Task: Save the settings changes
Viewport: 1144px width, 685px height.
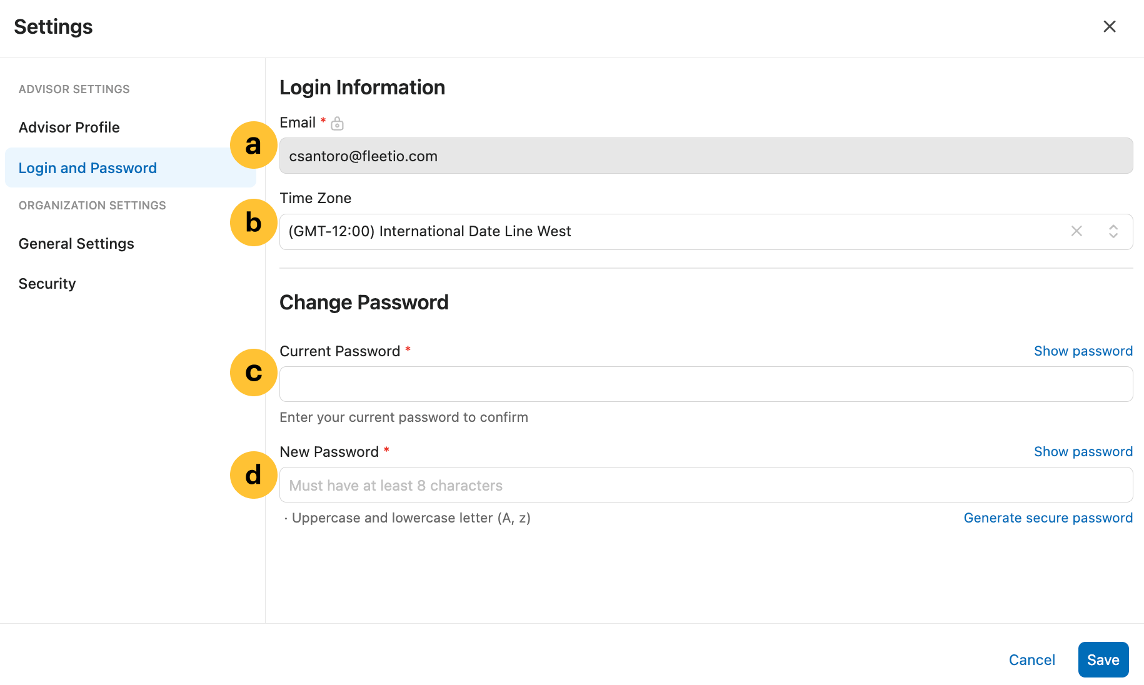Action: (1103, 660)
